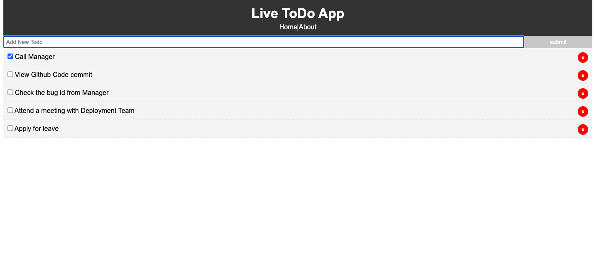Delete "Apply for leave" with its red x

[x=583, y=129]
